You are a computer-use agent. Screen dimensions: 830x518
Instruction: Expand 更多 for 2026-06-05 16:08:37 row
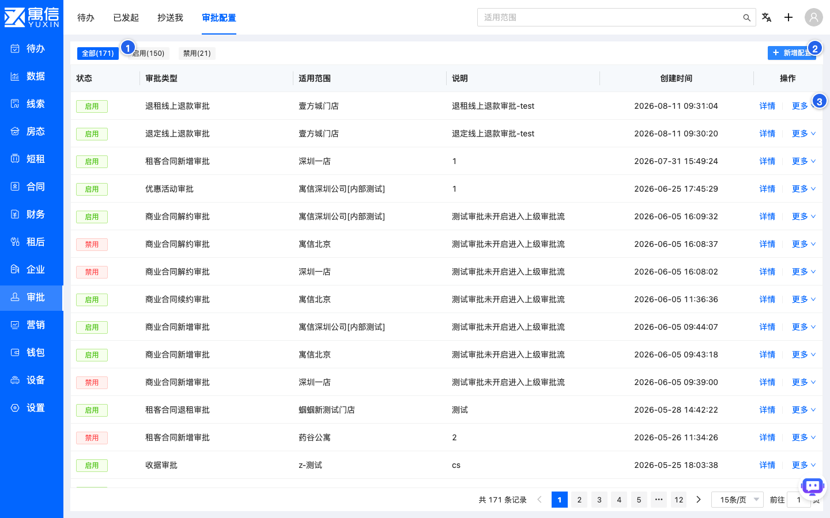coord(803,244)
